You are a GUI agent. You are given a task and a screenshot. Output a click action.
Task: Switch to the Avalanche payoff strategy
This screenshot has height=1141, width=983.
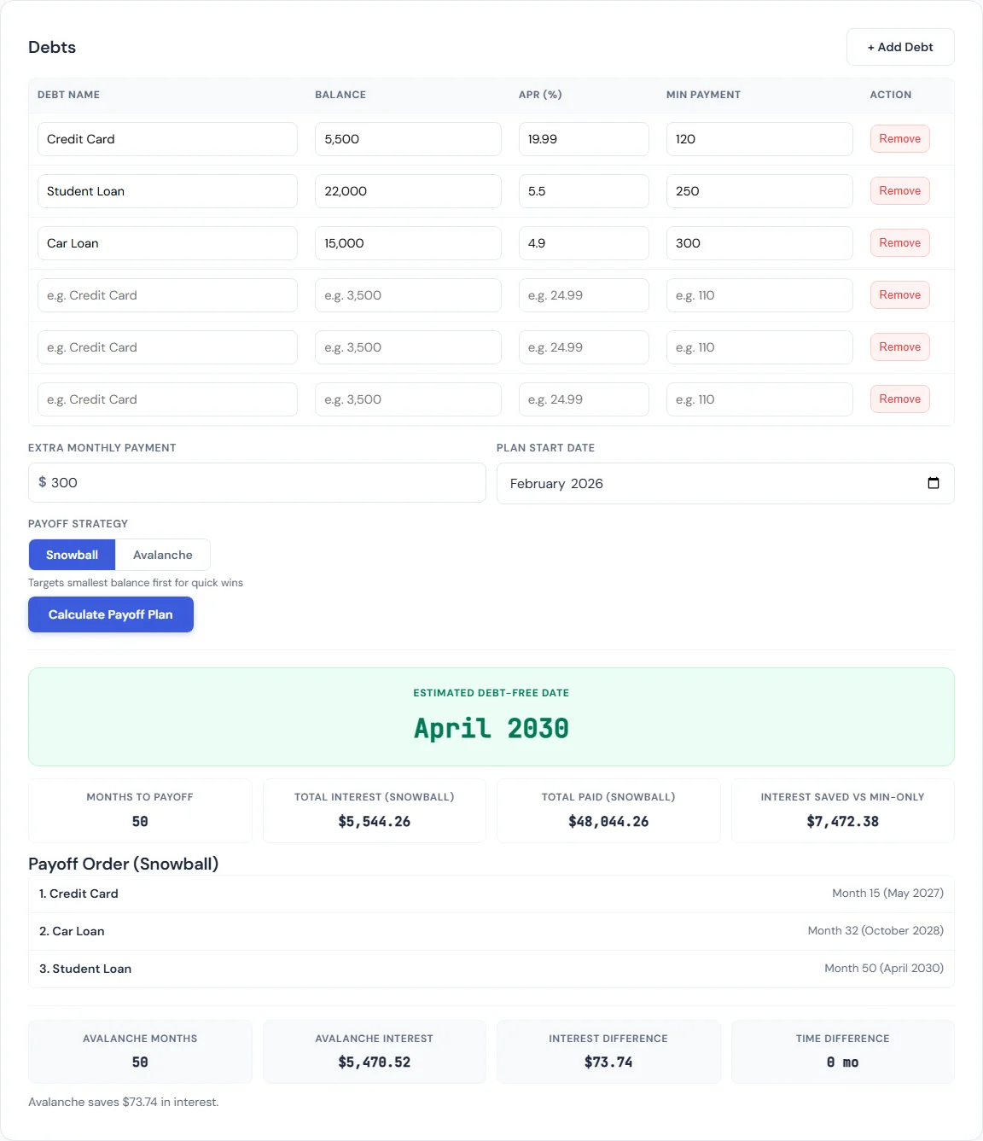coord(162,555)
